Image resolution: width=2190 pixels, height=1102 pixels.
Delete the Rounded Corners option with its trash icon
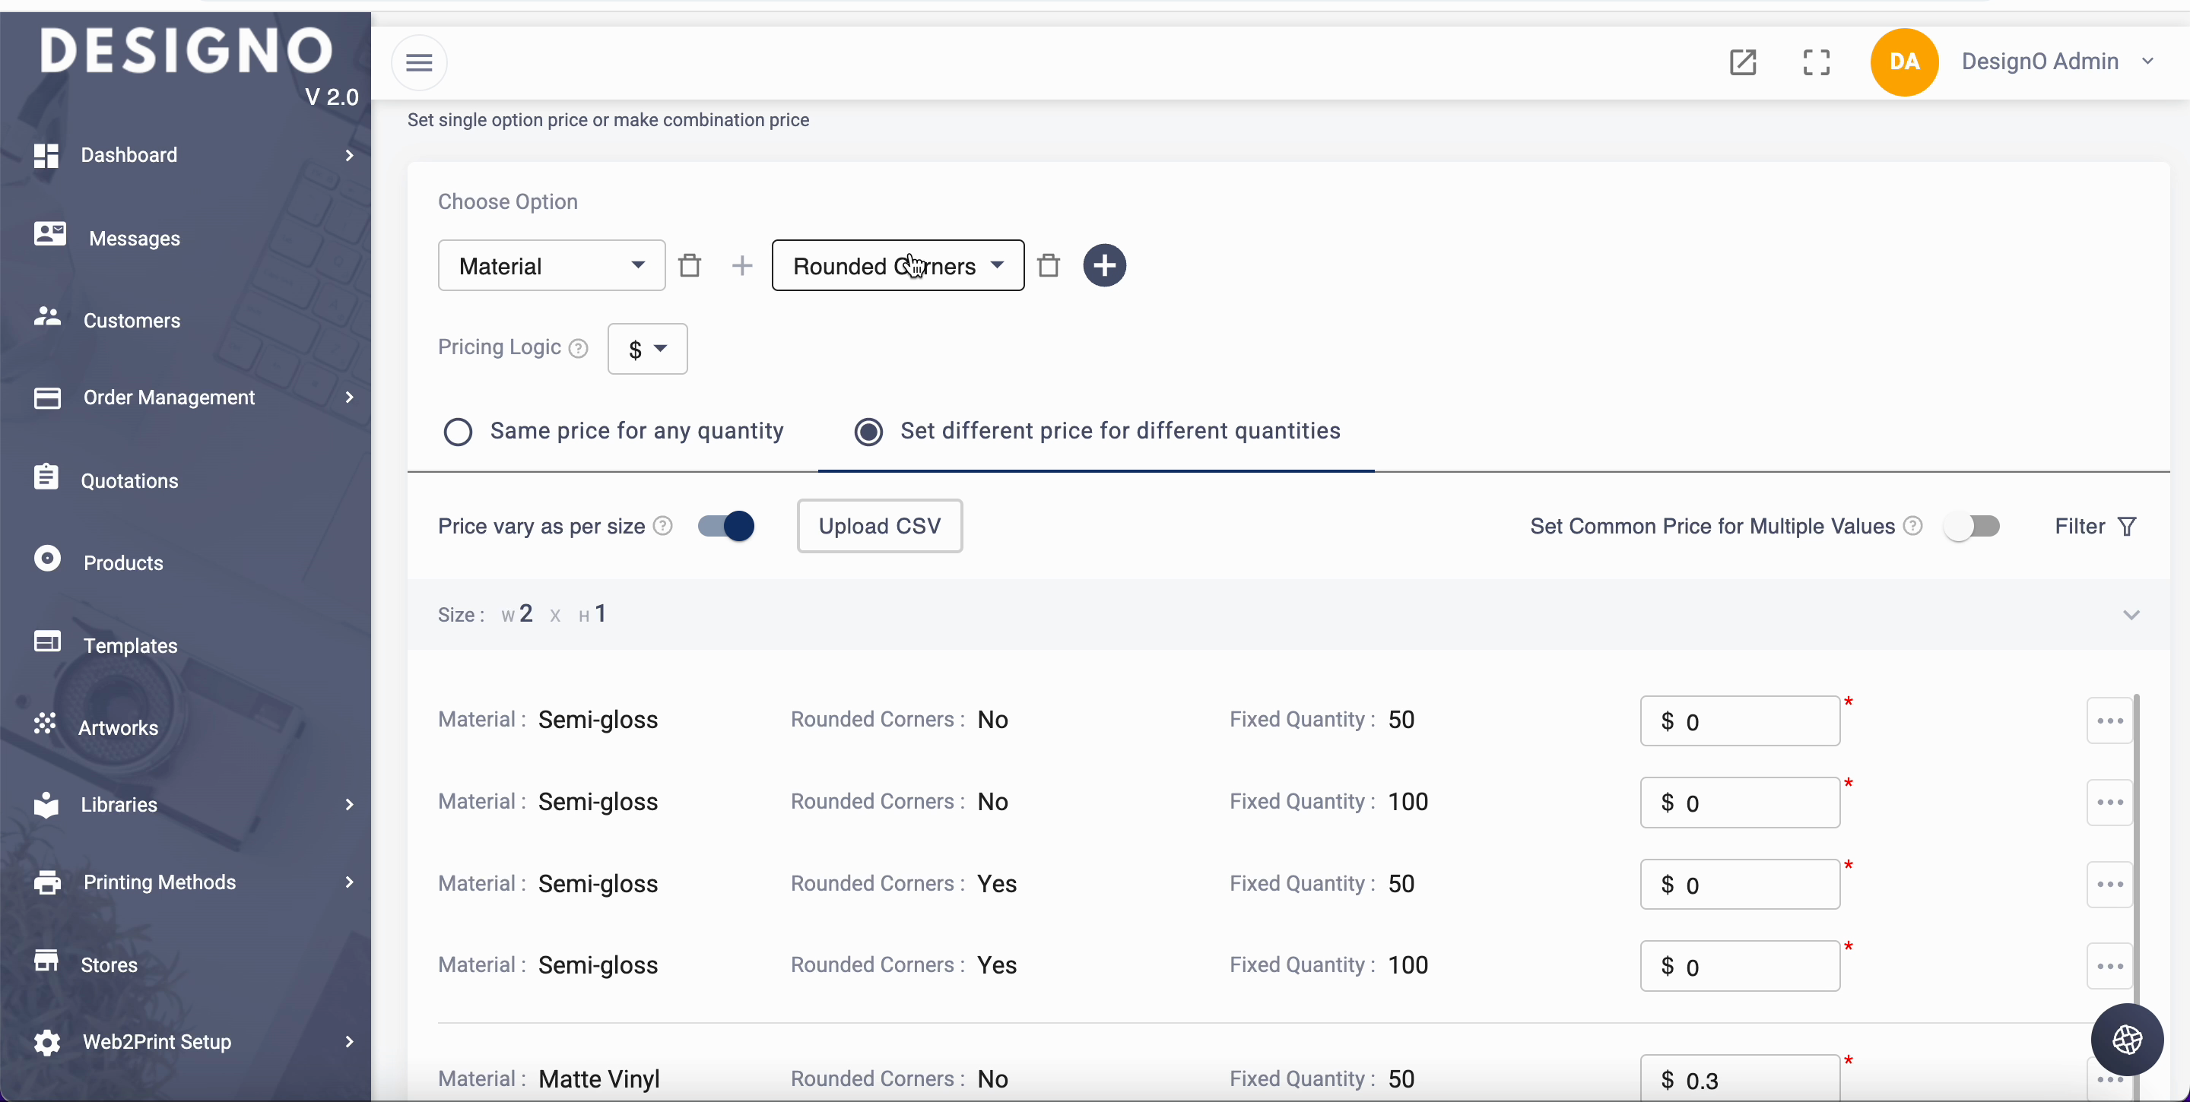click(1049, 266)
